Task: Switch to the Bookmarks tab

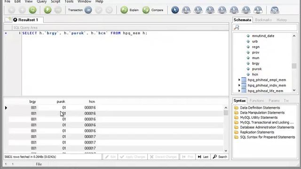Action: [263, 20]
